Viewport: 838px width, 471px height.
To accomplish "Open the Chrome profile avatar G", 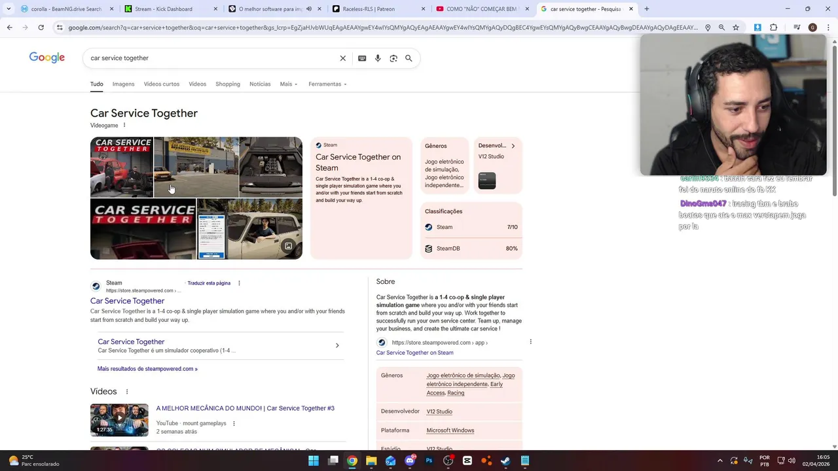I will click(812, 27).
